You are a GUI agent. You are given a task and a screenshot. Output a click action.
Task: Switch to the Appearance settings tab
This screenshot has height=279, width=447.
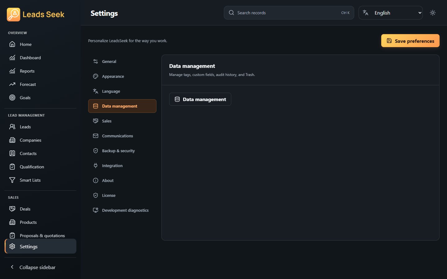pyautogui.click(x=122, y=76)
